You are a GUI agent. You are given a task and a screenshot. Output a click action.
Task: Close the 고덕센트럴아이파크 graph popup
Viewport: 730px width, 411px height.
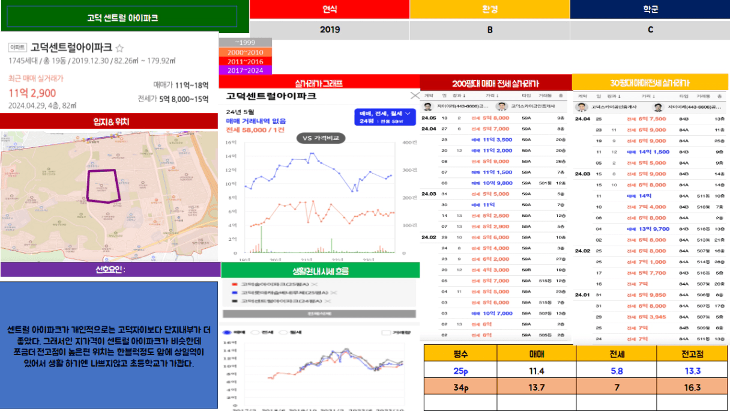click(415, 95)
